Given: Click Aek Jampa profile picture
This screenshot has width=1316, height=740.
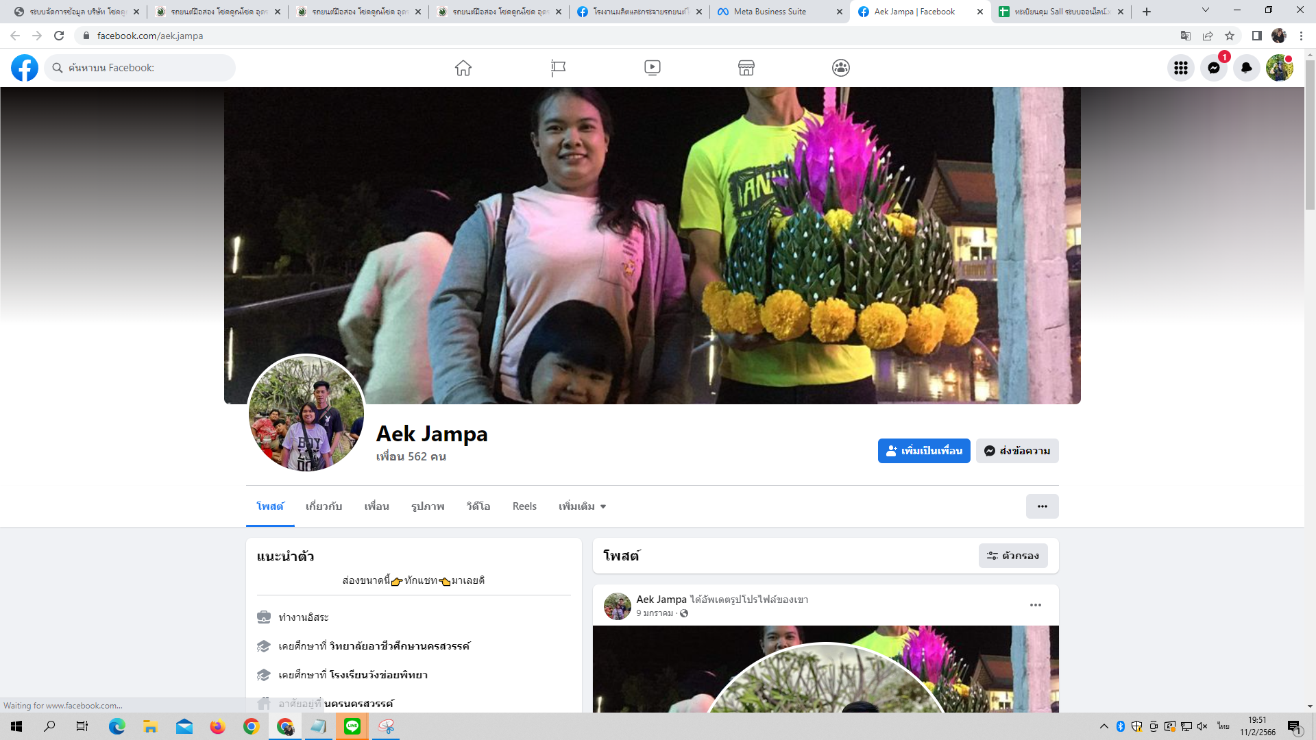Looking at the screenshot, I should (x=306, y=413).
